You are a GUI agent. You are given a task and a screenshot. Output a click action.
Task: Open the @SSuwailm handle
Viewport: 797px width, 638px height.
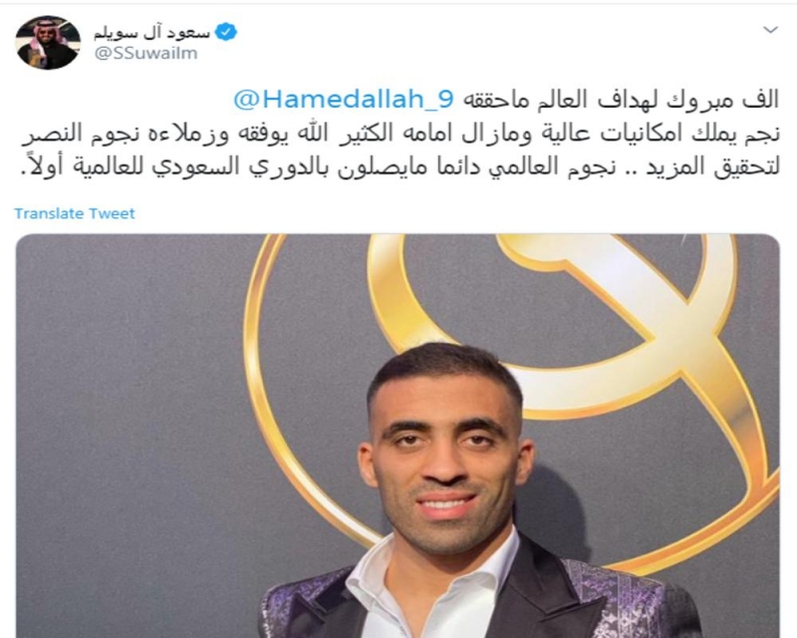pos(145,54)
